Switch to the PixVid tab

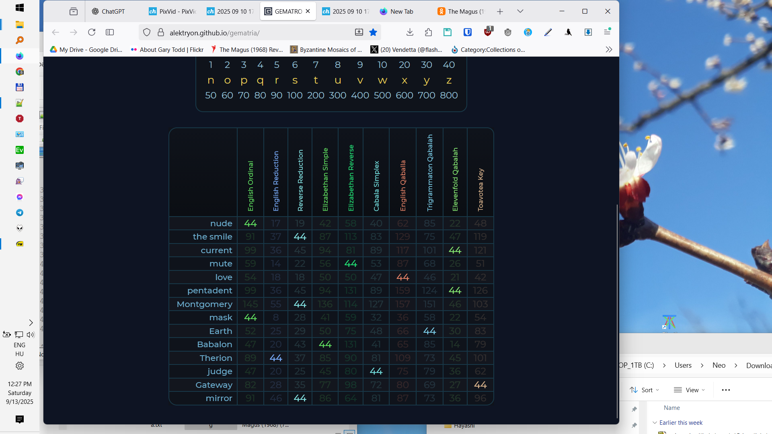(172, 11)
